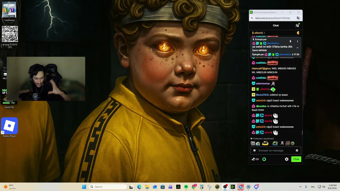Insert the standing dog emote
The image size is (340, 191).
click(282, 143)
